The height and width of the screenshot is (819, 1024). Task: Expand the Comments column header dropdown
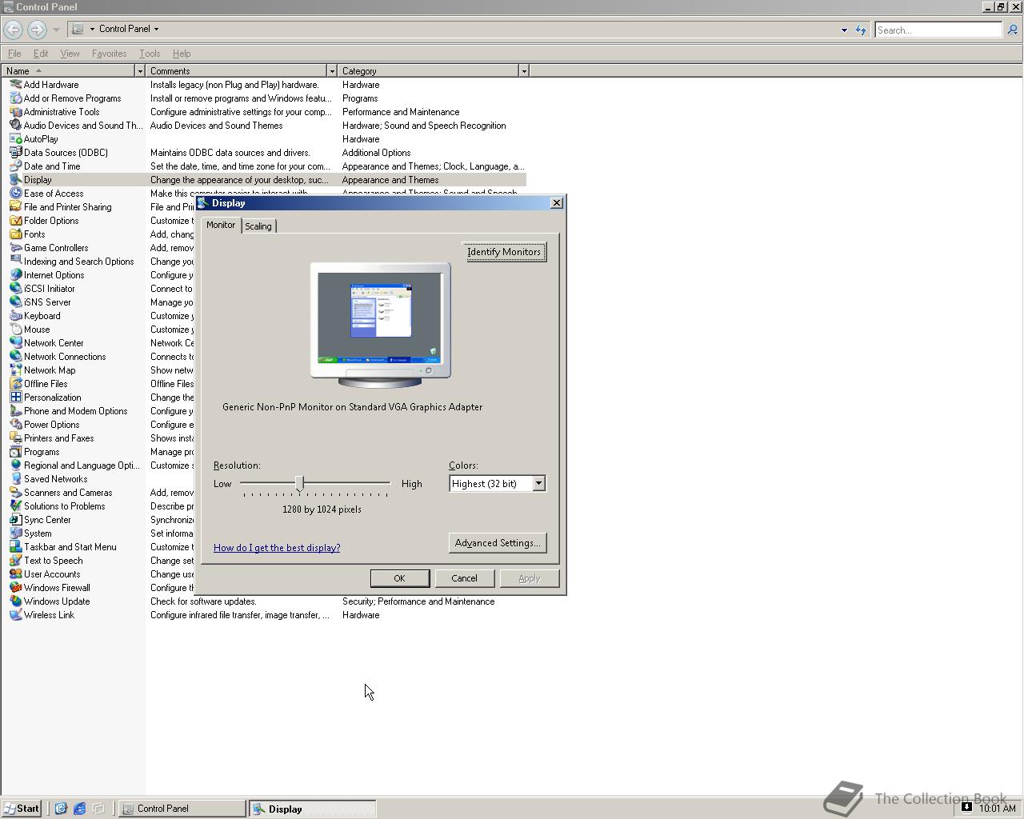(x=332, y=71)
